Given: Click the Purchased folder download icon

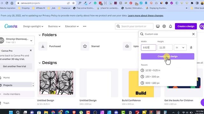Looking at the screenshot, I should point(43,46).
